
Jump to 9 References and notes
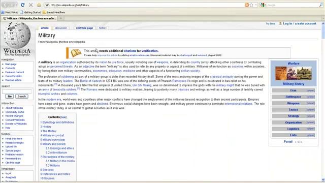55,174
